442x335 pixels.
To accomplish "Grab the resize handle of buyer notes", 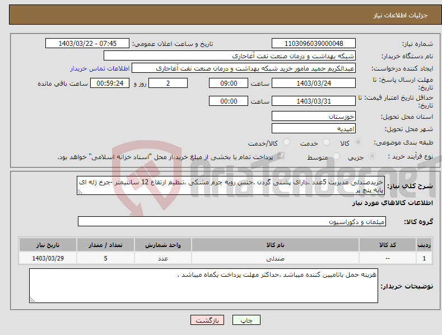I will 32,300.
